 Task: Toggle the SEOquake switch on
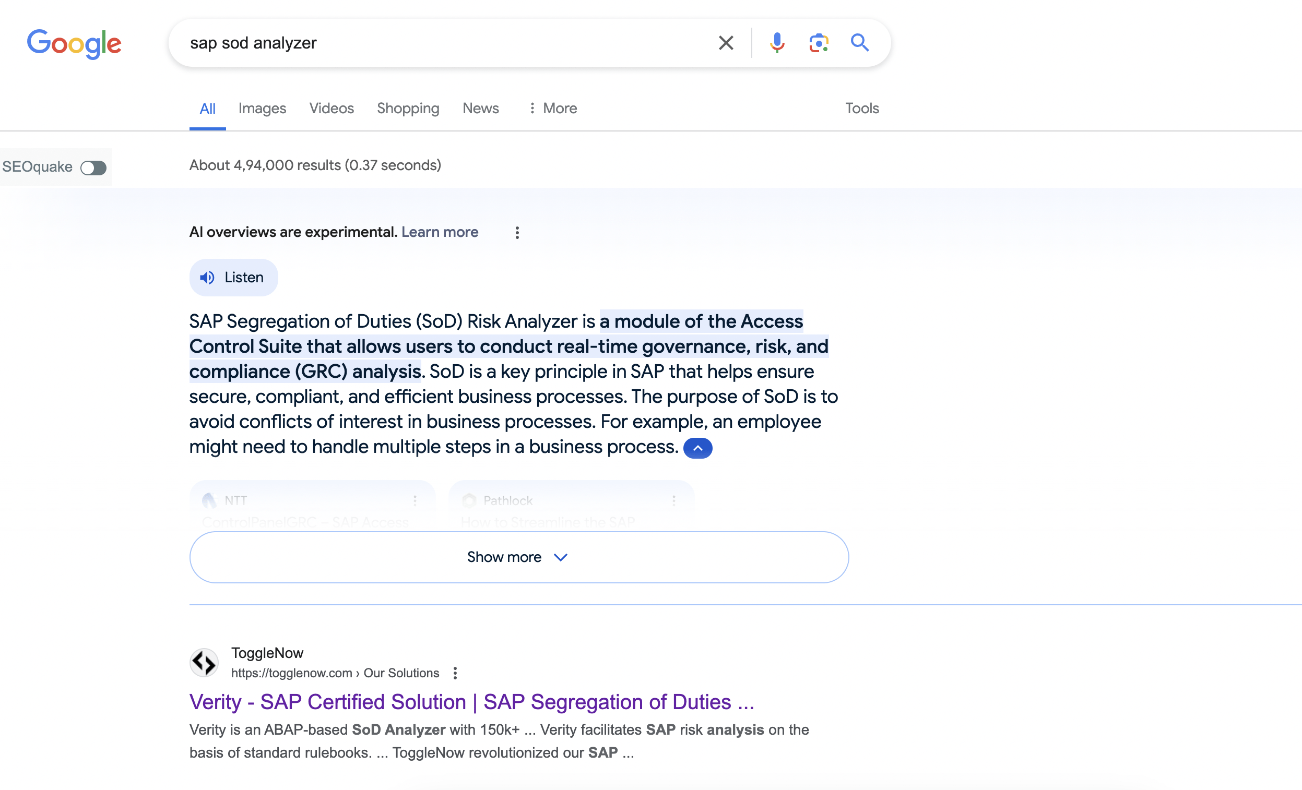click(93, 168)
